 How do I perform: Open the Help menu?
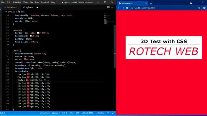click(x=53, y=2)
